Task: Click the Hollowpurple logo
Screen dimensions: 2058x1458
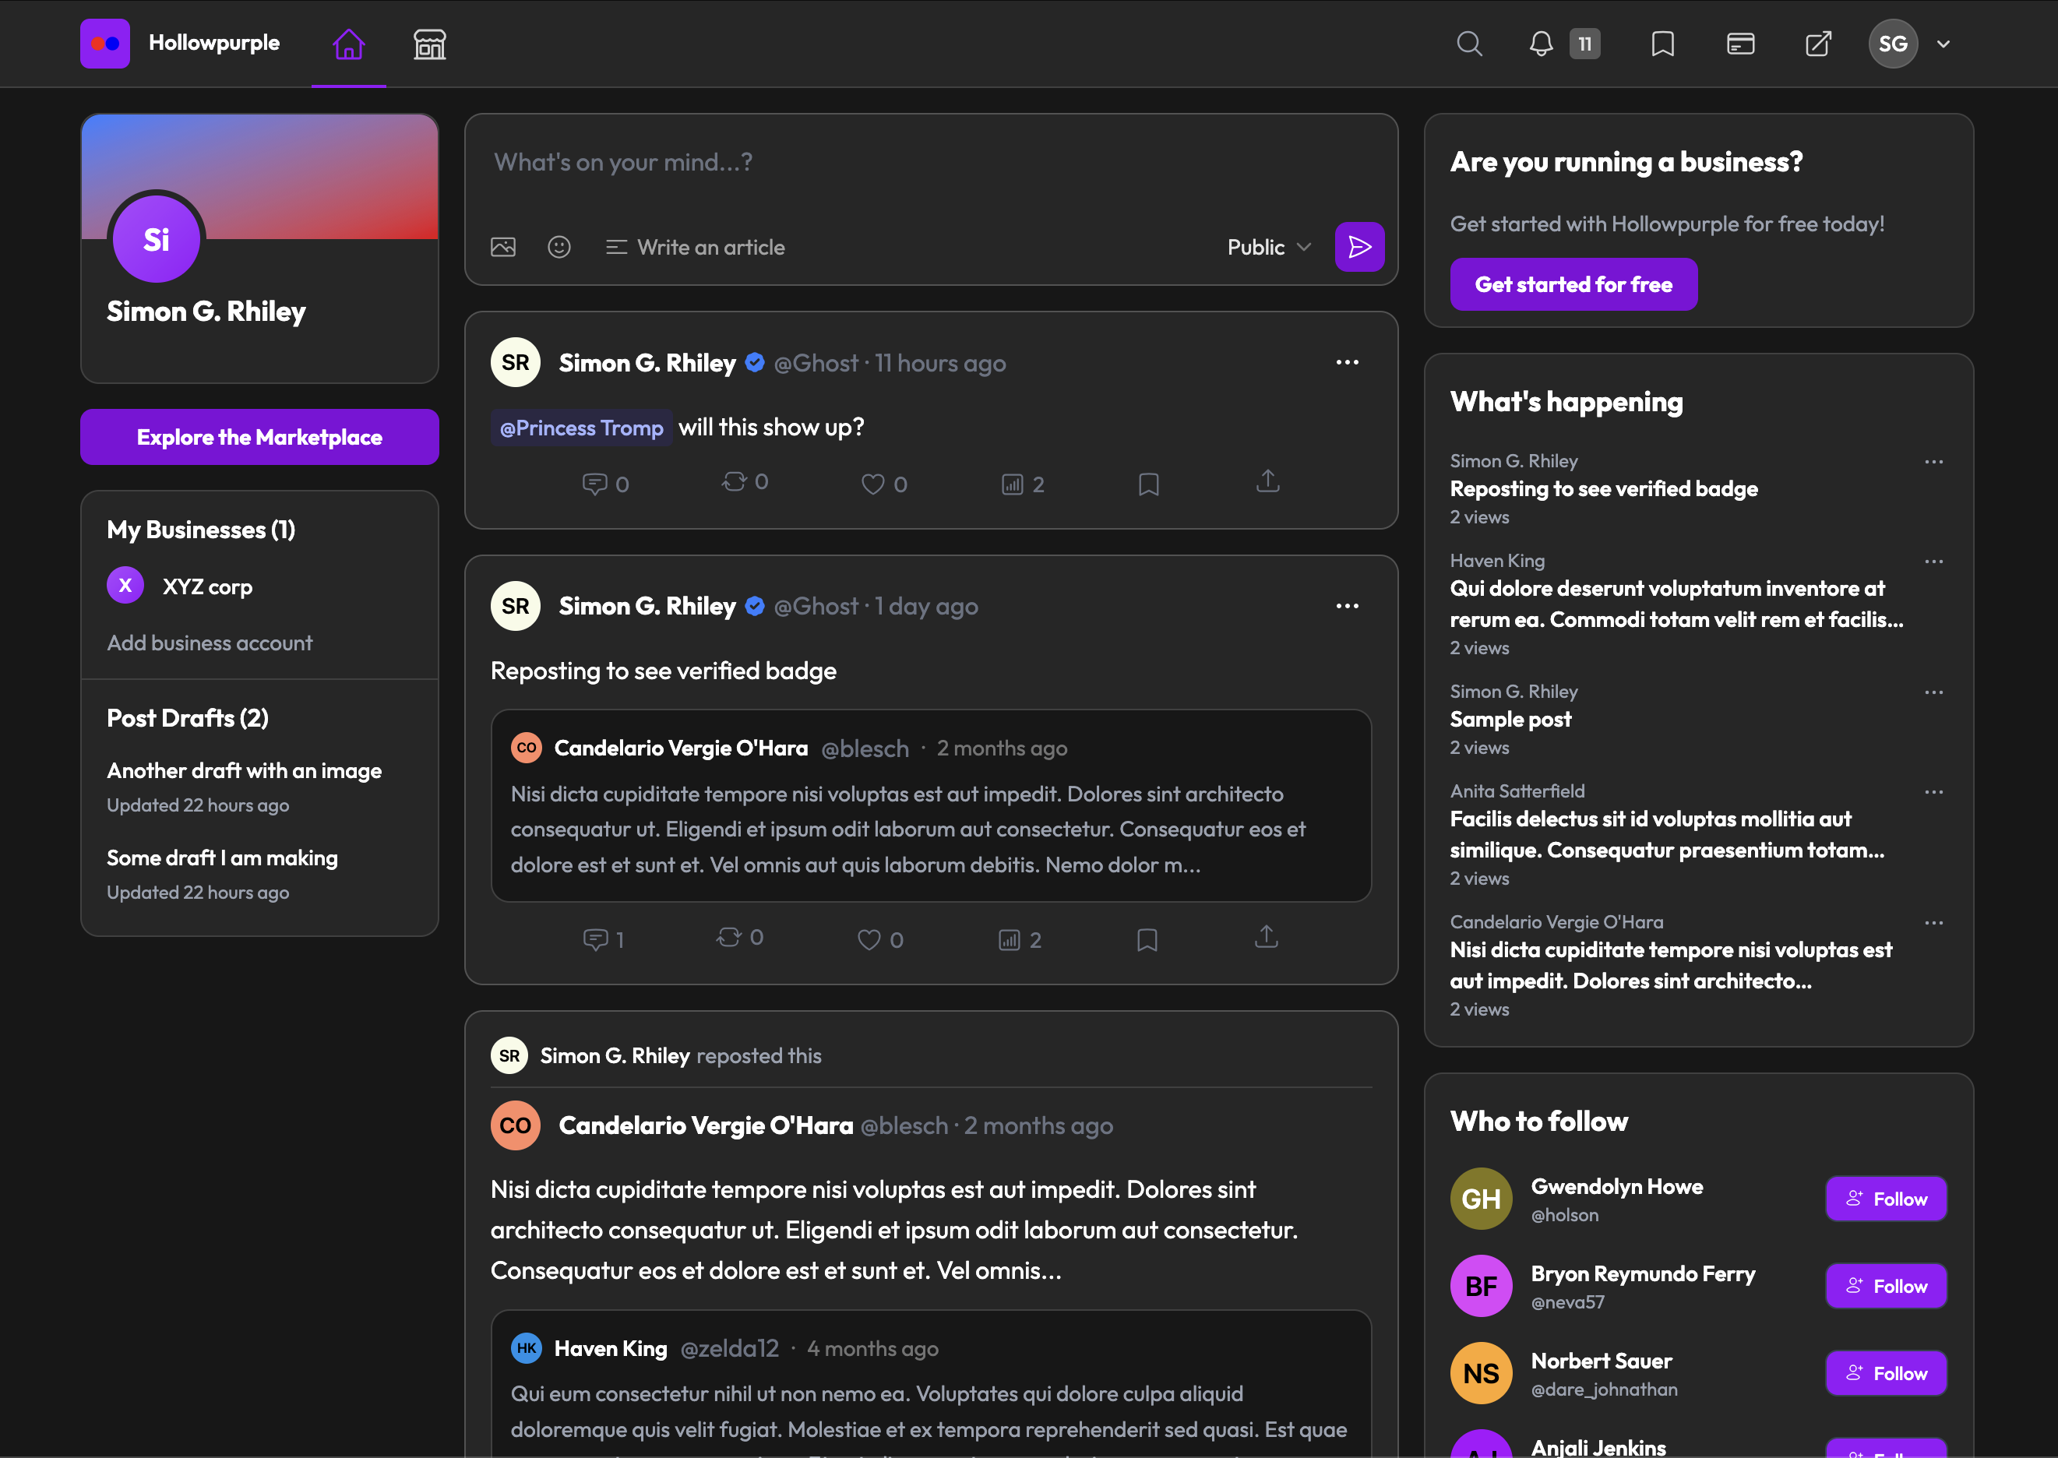Action: pos(105,43)
